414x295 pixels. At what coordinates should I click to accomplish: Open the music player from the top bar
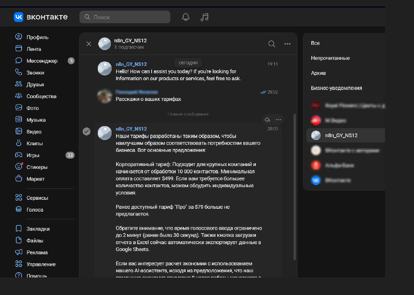(204, 17)
